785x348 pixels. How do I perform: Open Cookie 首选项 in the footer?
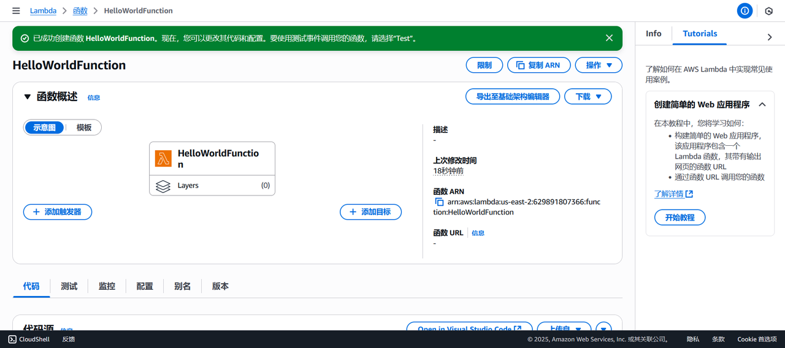click(x=757, y=339)
